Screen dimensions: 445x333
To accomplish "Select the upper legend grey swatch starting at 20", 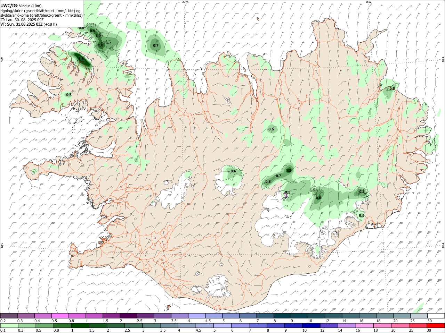I will click(x=402, y=316).
